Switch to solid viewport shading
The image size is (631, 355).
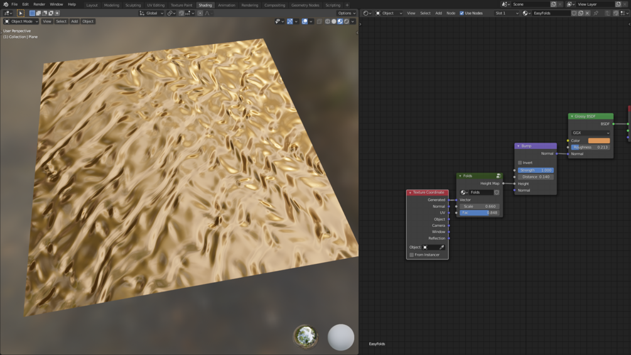click(x=333, y=21)
